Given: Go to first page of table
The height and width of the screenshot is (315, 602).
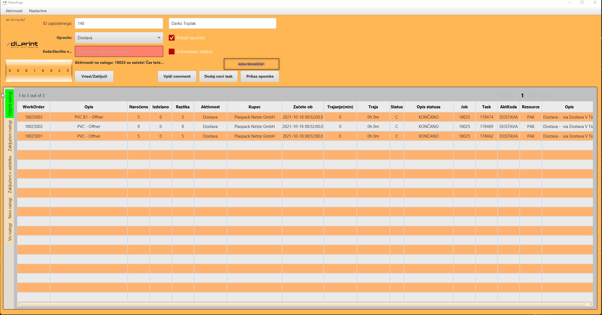Looking at the screenshot, I should click(502, 95).
